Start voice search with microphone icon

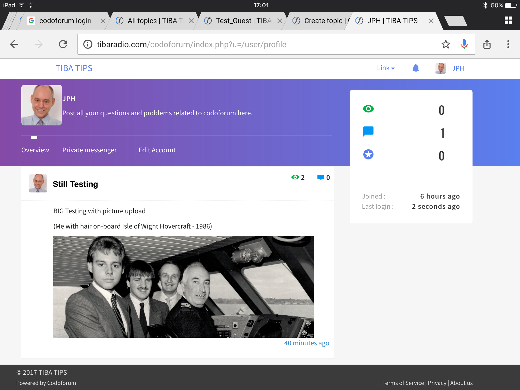pyautogui.click(x=464, y=44)
